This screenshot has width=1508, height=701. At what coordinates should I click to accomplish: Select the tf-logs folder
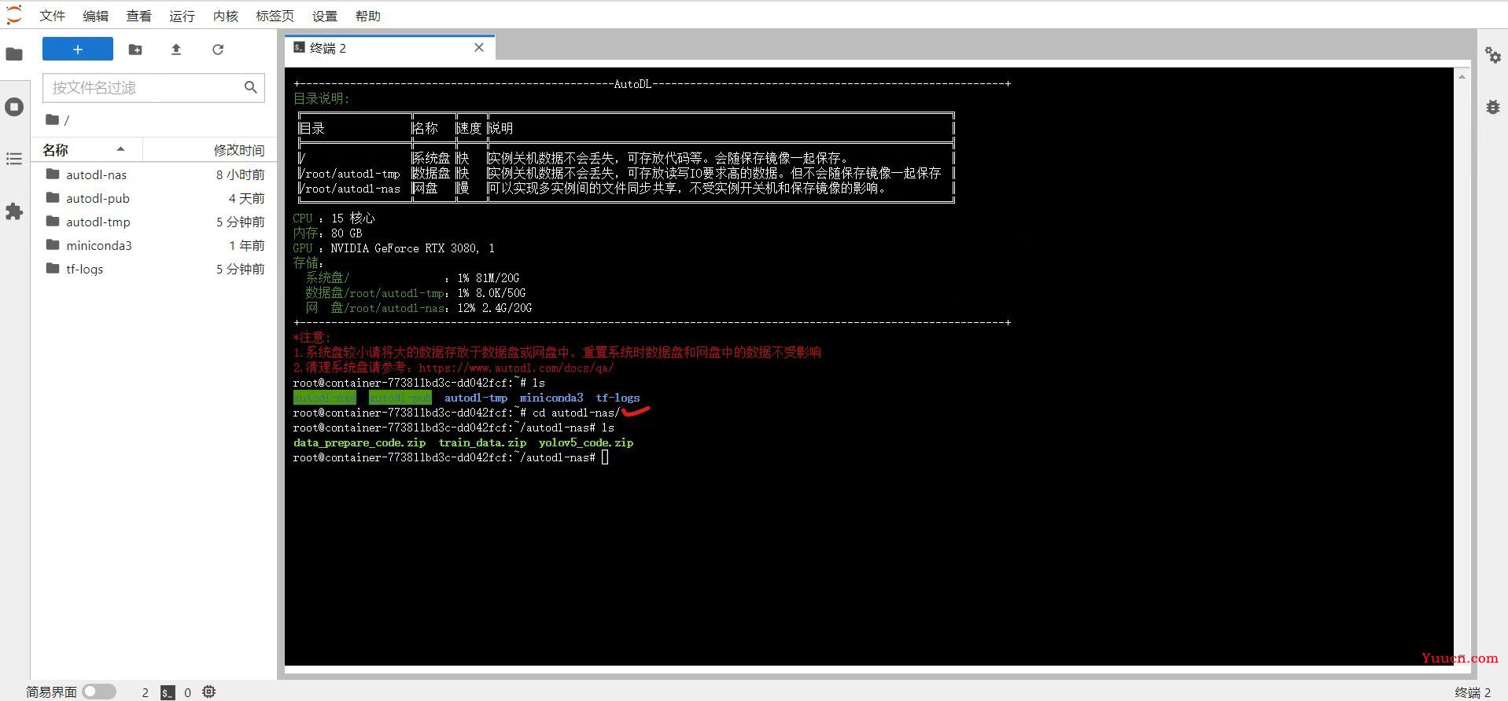point(154,269)
